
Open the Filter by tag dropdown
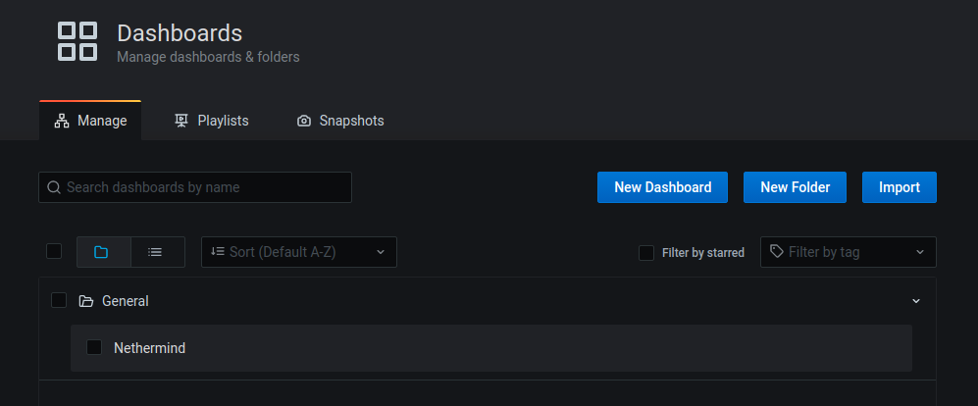point(849,252)
